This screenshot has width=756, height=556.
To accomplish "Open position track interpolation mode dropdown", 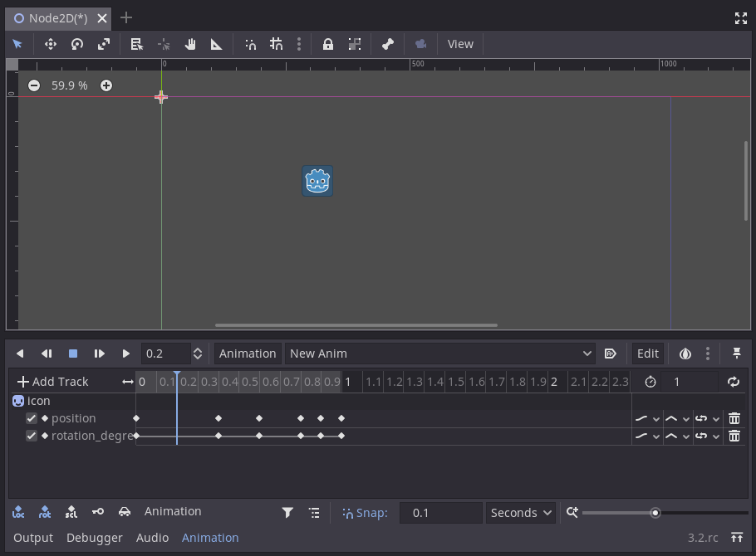I will click(x=677, y=418).
